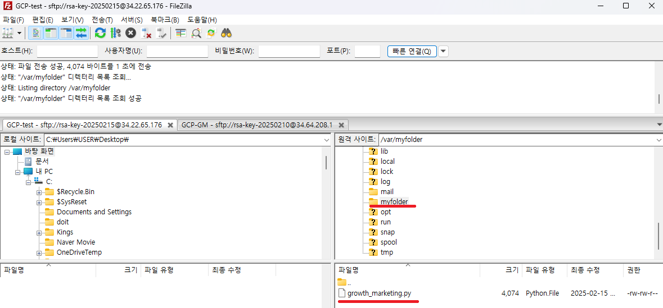The height and width of the screenshot is (308, 663).
Task: Open the 편집(E) menu
Action: pos(42,20)
